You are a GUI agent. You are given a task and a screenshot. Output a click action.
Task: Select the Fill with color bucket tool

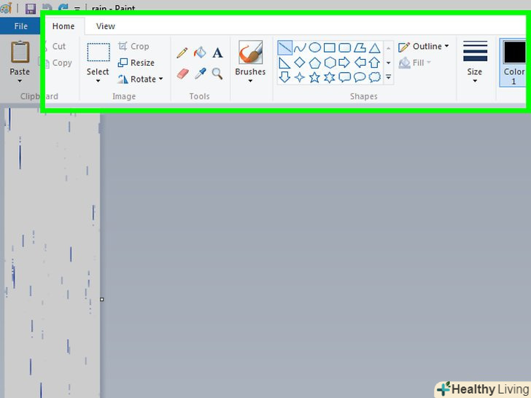click(200, 52)
